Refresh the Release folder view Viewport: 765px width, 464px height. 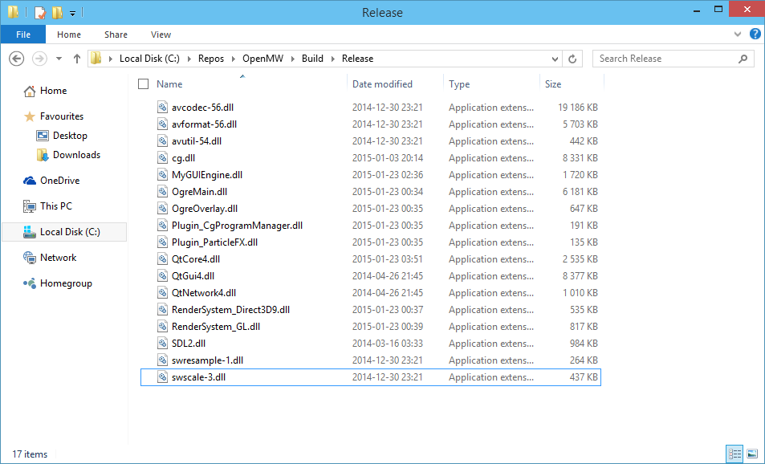pyautogui.click(x=571, y=58)
